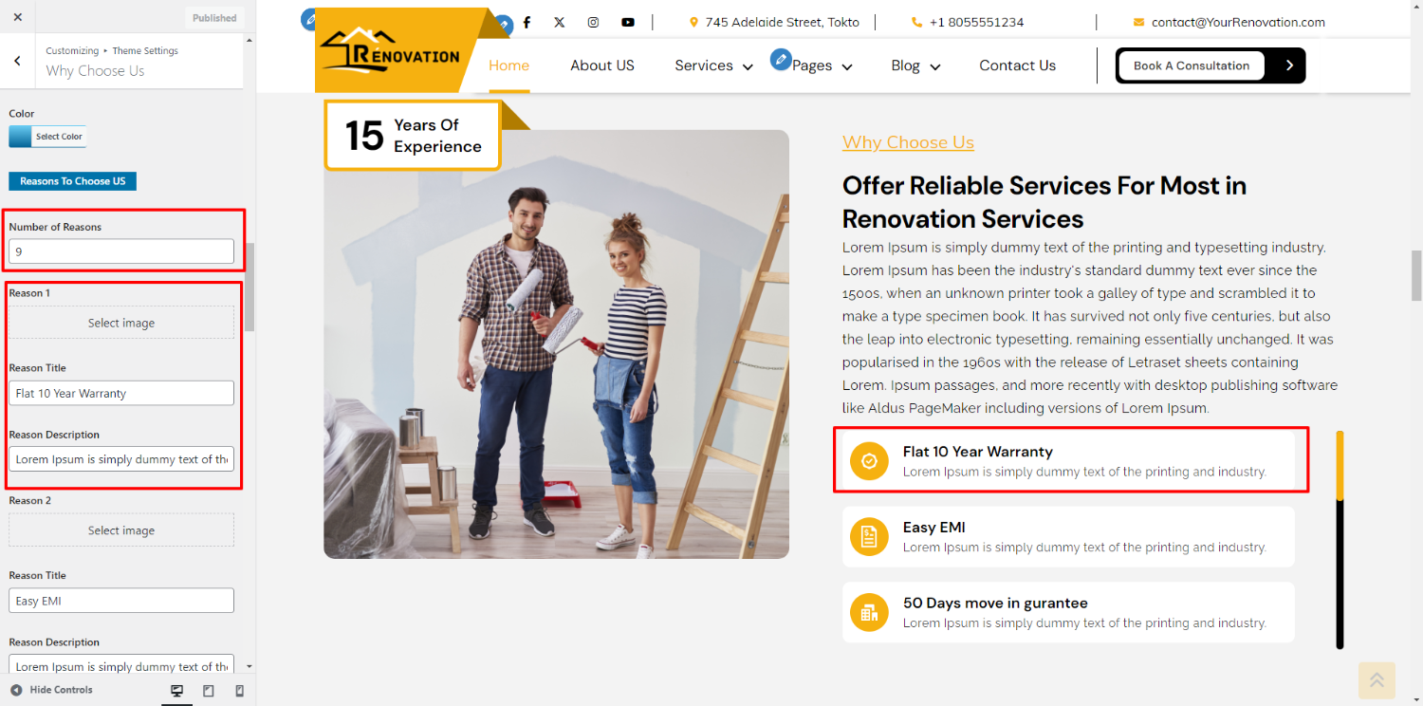The image size is (1423, 706).
Task: Click the Number of Reasons input field
Action: [x=121, y=251]
